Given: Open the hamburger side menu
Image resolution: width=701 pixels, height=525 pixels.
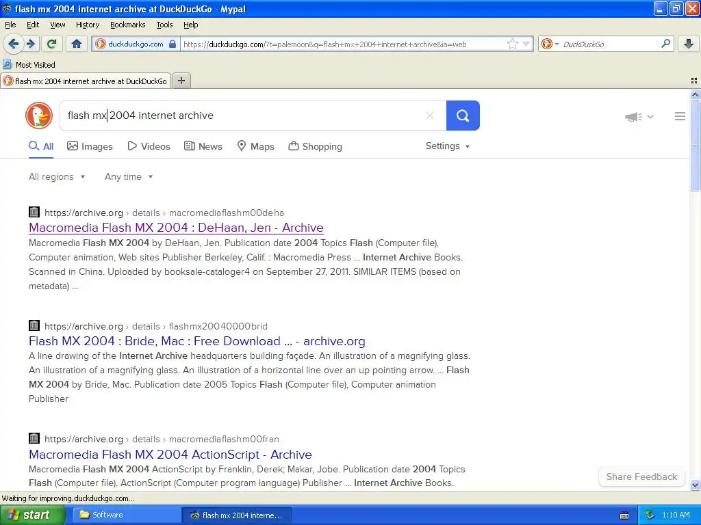Looking at the screenshot, I should 680,116.
